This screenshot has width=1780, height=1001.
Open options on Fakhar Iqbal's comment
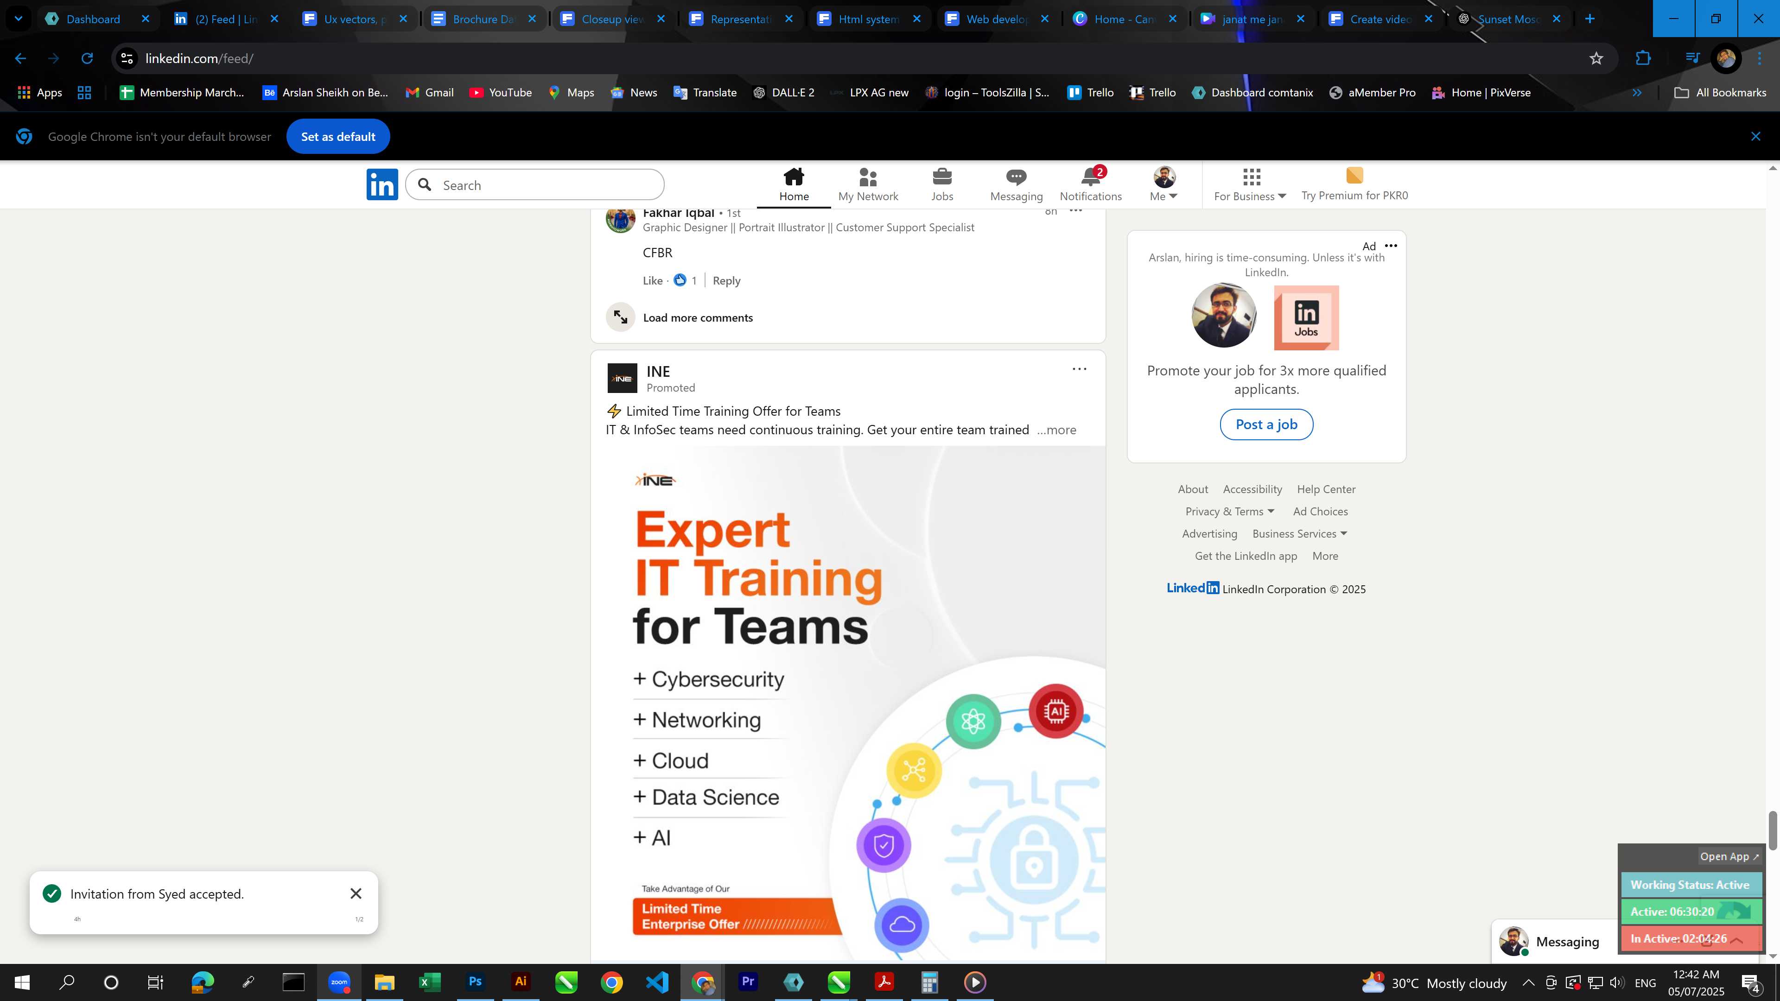click(1076, 211)
